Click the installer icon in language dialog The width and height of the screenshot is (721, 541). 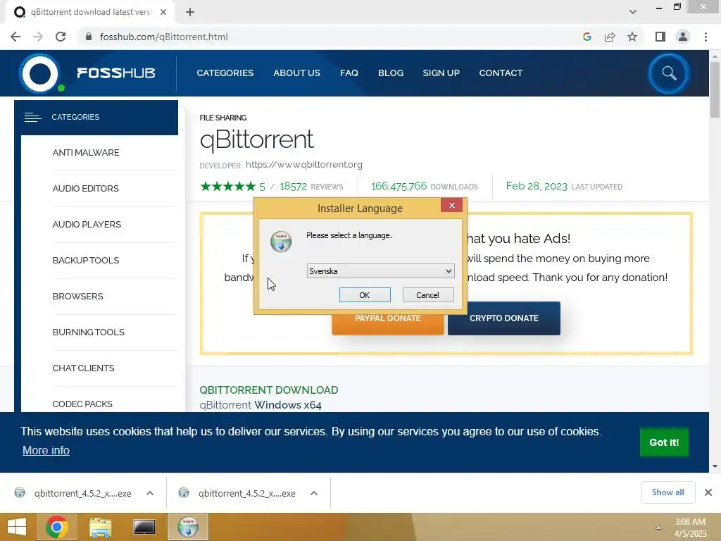pos(281,242)
